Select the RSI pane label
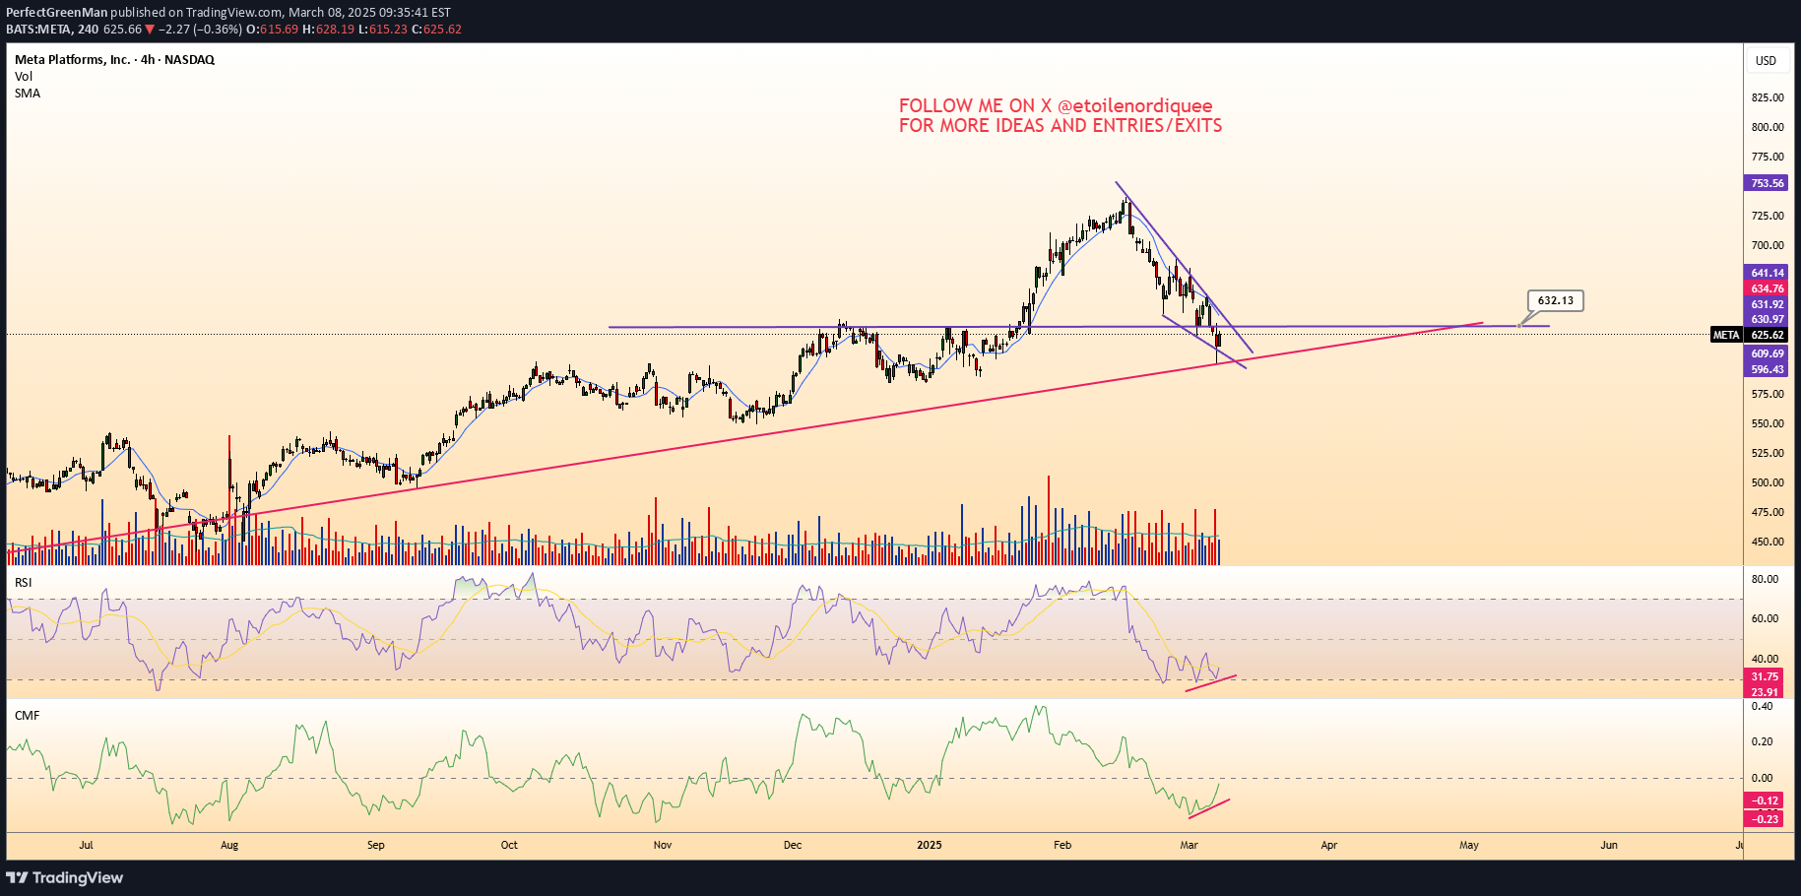The height and width of the screenshot is (896, 1801). click(24, 583)
